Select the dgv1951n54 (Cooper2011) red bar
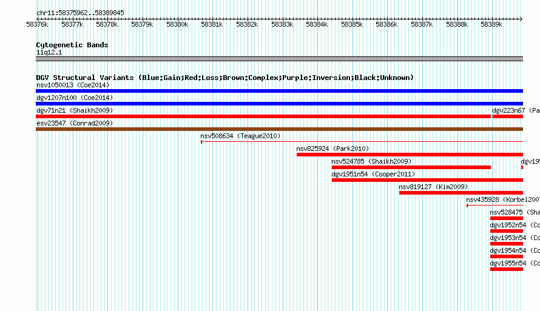Image resolution: width=540 pixels, height=311 pixels. click(x=427, y=180)
